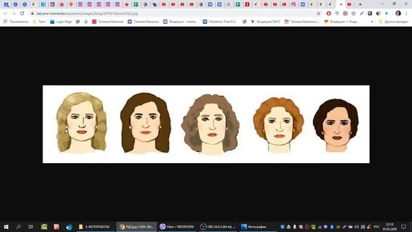This screenshot has width=412, height=232.
Task: Open the red Opera-style extension icon
Action: coord(329,14)
